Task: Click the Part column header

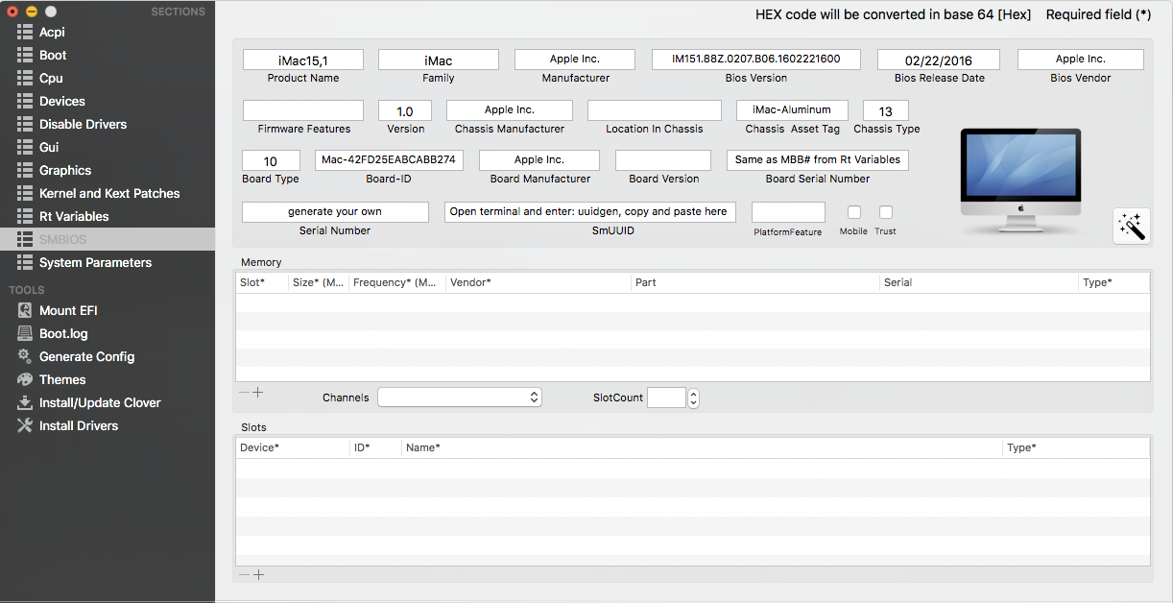Action: pos(755,282)
